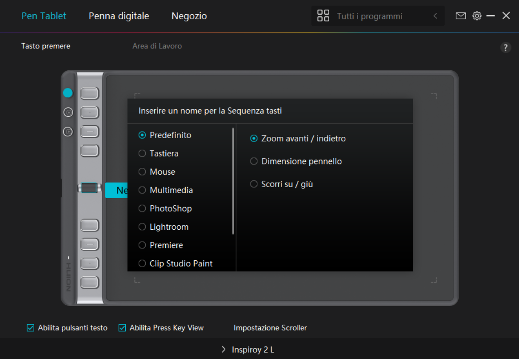Open the mail feedback icon
This screenshot has height=359, width=519.
click(x=460, y=16)
